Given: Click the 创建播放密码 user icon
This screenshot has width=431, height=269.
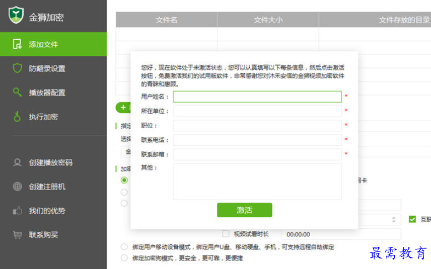Looking at the screenshot, I should [17, 162].
